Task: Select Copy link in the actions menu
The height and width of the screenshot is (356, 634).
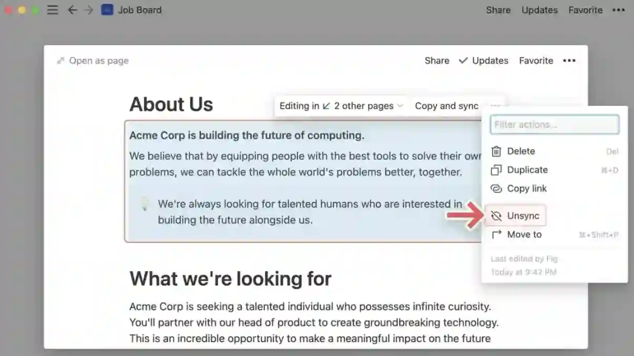Action: tap(555, 189)
